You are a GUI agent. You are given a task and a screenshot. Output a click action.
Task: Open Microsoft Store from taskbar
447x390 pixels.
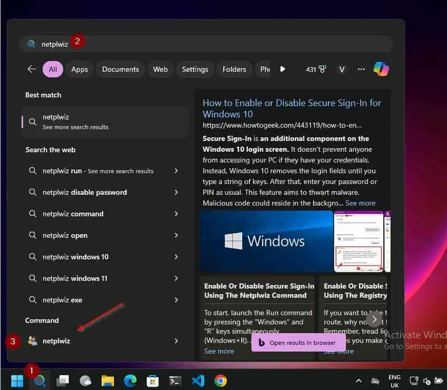pos(152,381)
